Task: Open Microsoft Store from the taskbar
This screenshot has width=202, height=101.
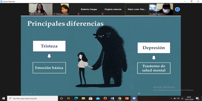Action: [x=91, y=98]
